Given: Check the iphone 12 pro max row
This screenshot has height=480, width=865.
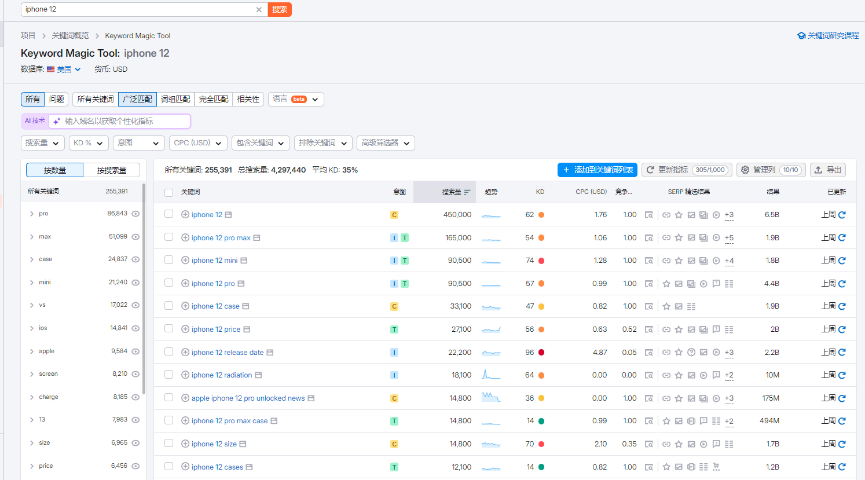Looking at the screenshot, I should pyautogui.click(x=168, y=237).
